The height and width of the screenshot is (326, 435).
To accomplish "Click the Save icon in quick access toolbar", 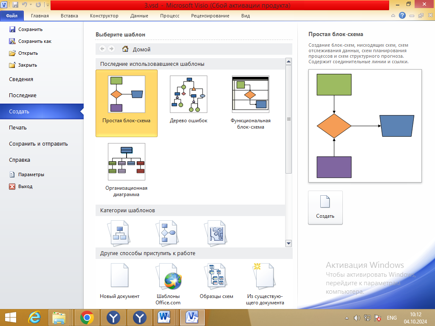I will click(x=15, y=5).
